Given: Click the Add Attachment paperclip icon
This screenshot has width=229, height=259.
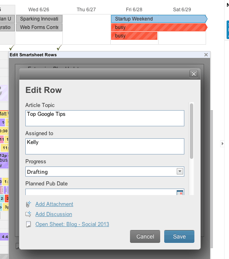Looking at the screenshot, I should point(28,204).
